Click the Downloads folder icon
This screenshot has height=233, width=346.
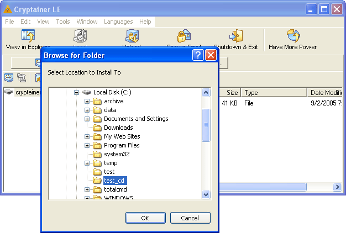(x=97, y=128)
